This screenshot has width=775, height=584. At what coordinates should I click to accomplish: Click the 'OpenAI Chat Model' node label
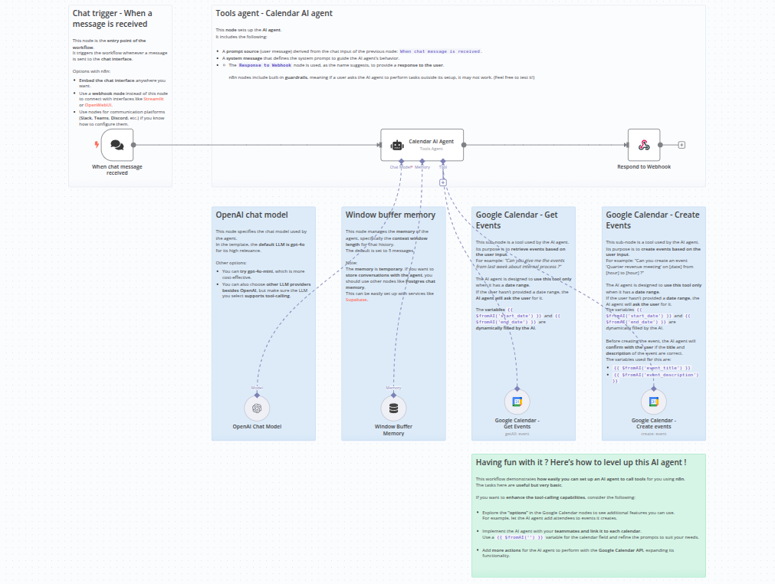click(257, 426)
